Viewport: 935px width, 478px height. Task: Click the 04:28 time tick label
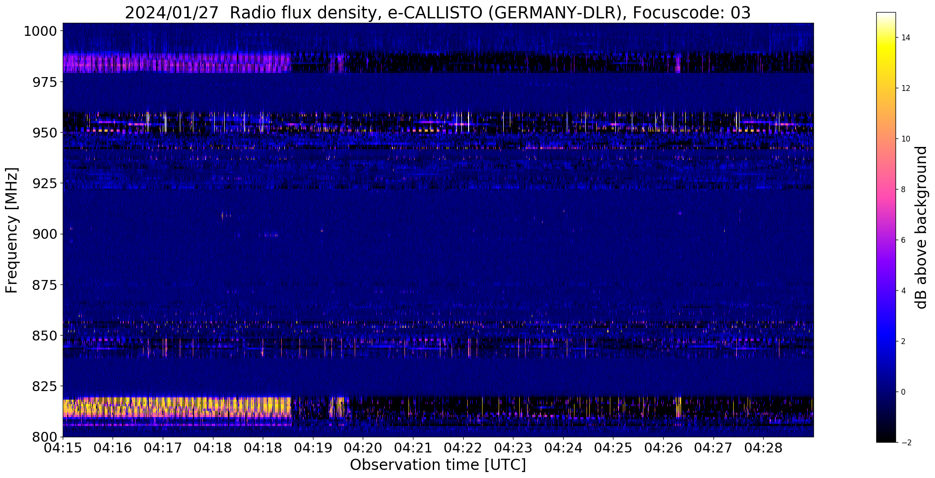tap(764, 448)
